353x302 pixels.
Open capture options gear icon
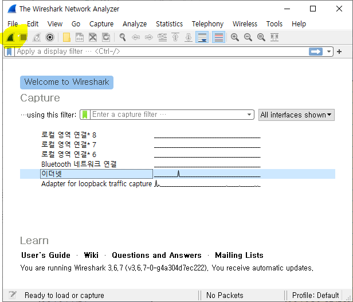click(50, 37)
